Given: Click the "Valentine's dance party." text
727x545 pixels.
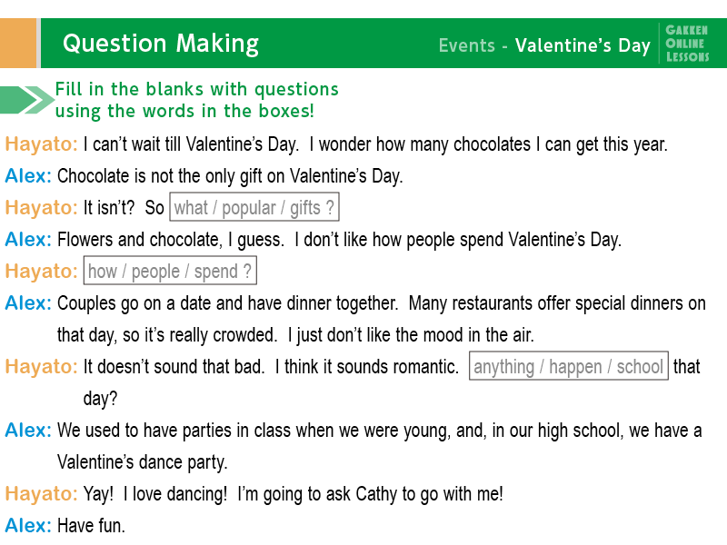Looking at the screenshot, I should 143,462.
